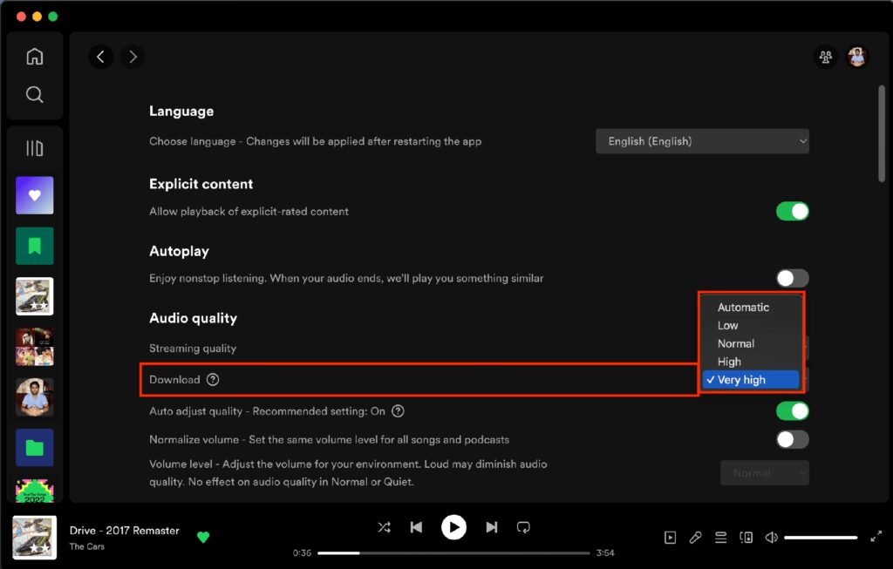The image size is (893, 569).
Task: Disable explicit content playback toggle
Action: [x=792, y=212]
